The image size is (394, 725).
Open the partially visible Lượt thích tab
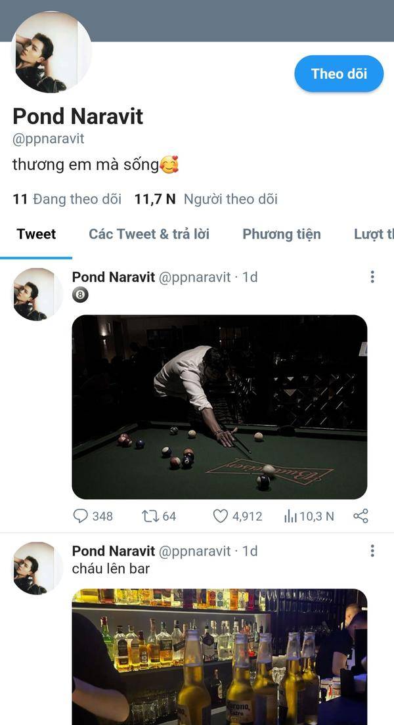[374, 234]
